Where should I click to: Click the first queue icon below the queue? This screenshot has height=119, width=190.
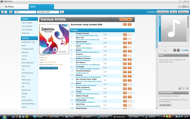coord(180,88)
